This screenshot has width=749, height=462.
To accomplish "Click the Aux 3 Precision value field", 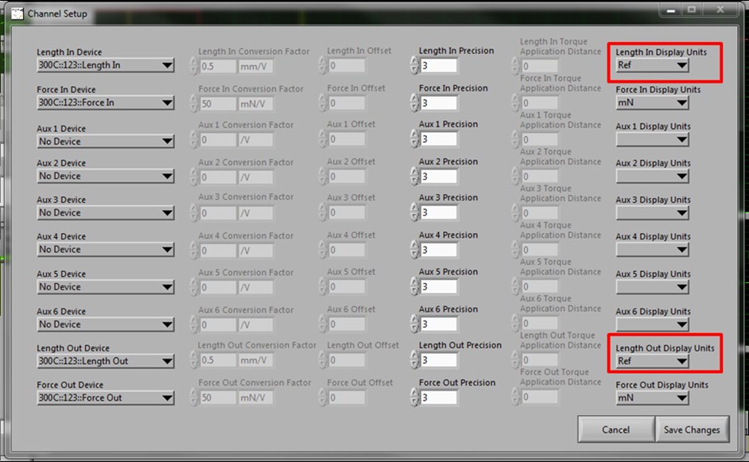I will [x=439, y=212].
